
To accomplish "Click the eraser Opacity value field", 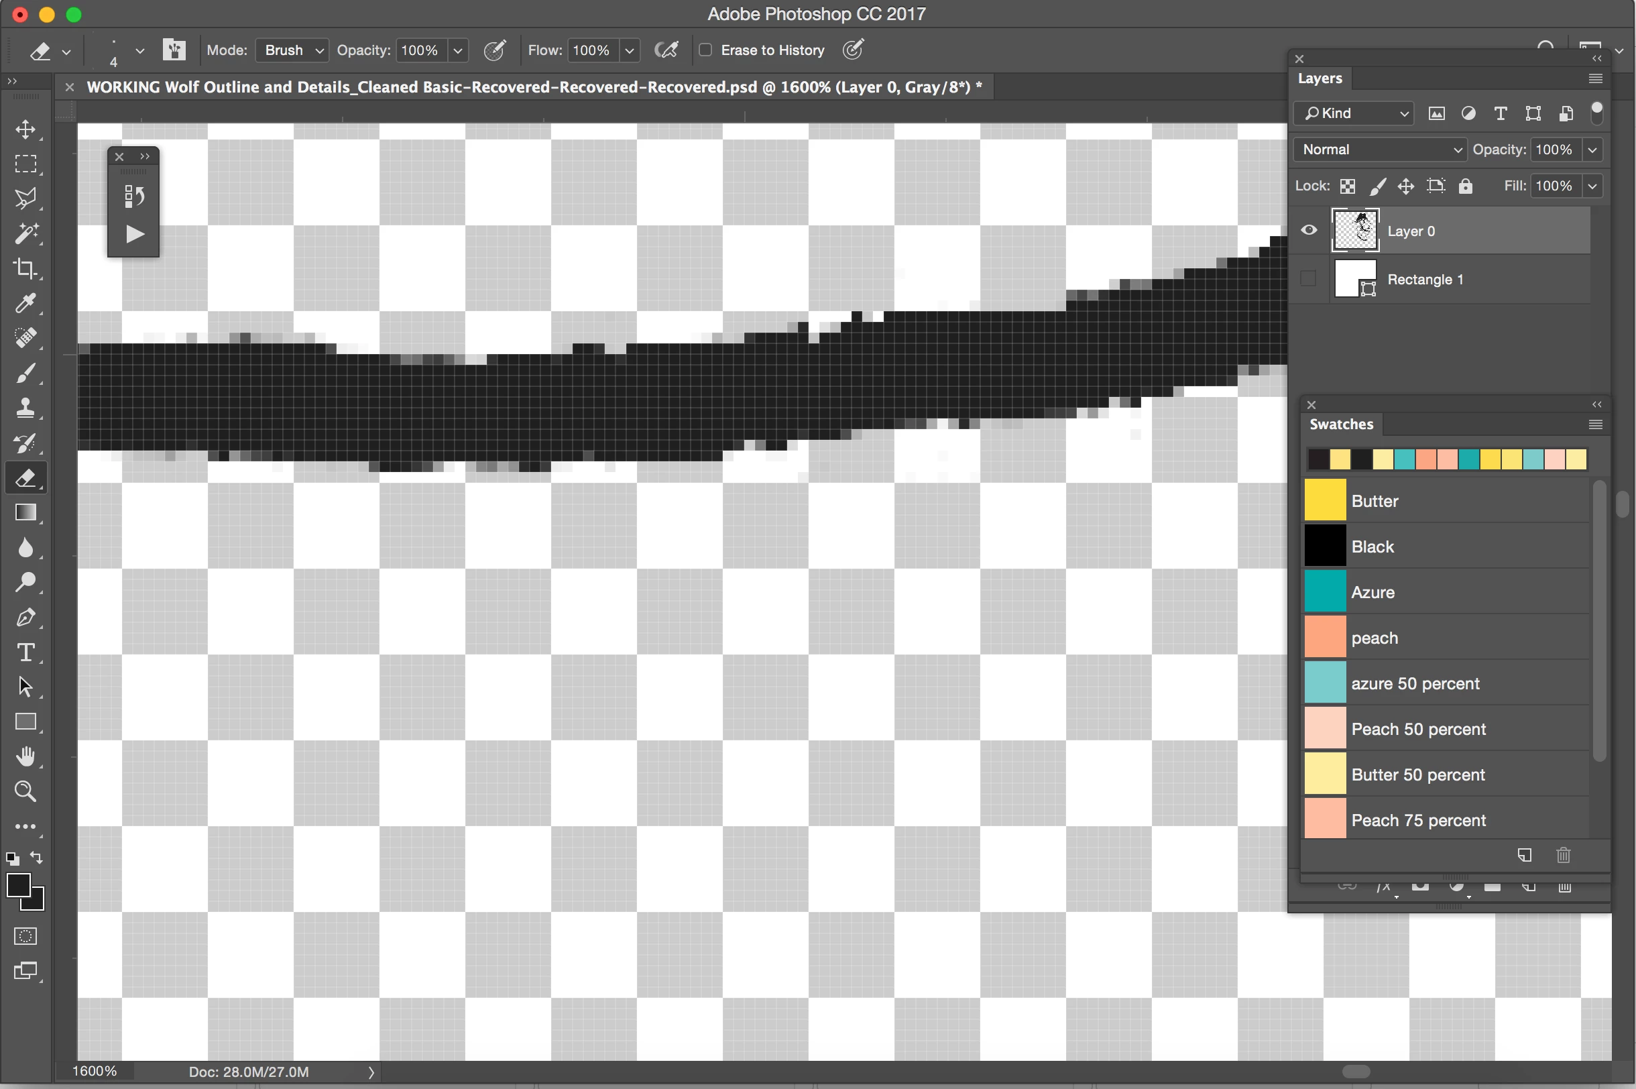I will pyautogui.click(x=420, y=50).
